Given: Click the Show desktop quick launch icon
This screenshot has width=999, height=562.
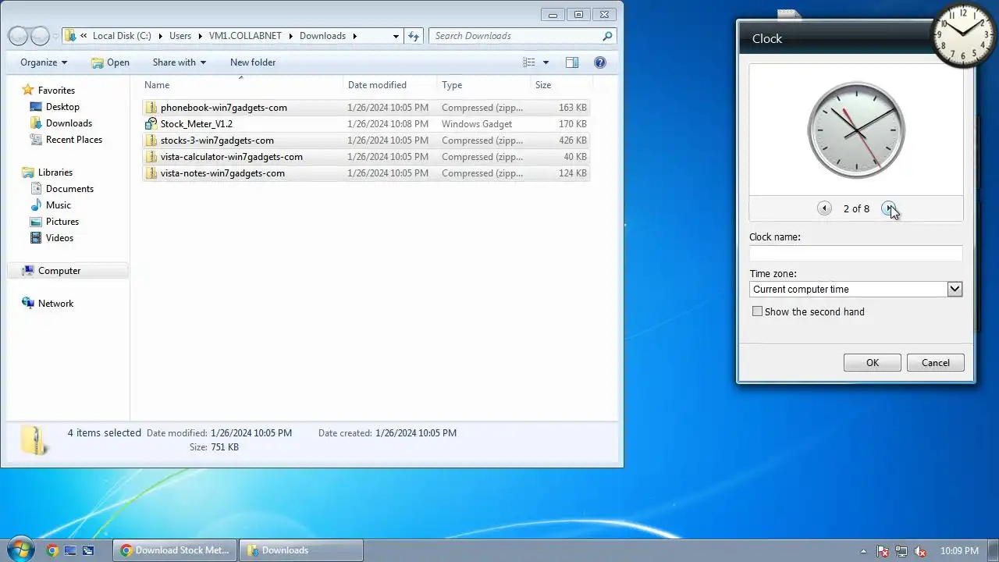Looking at the screenshot, I should [x=70, y=550].
